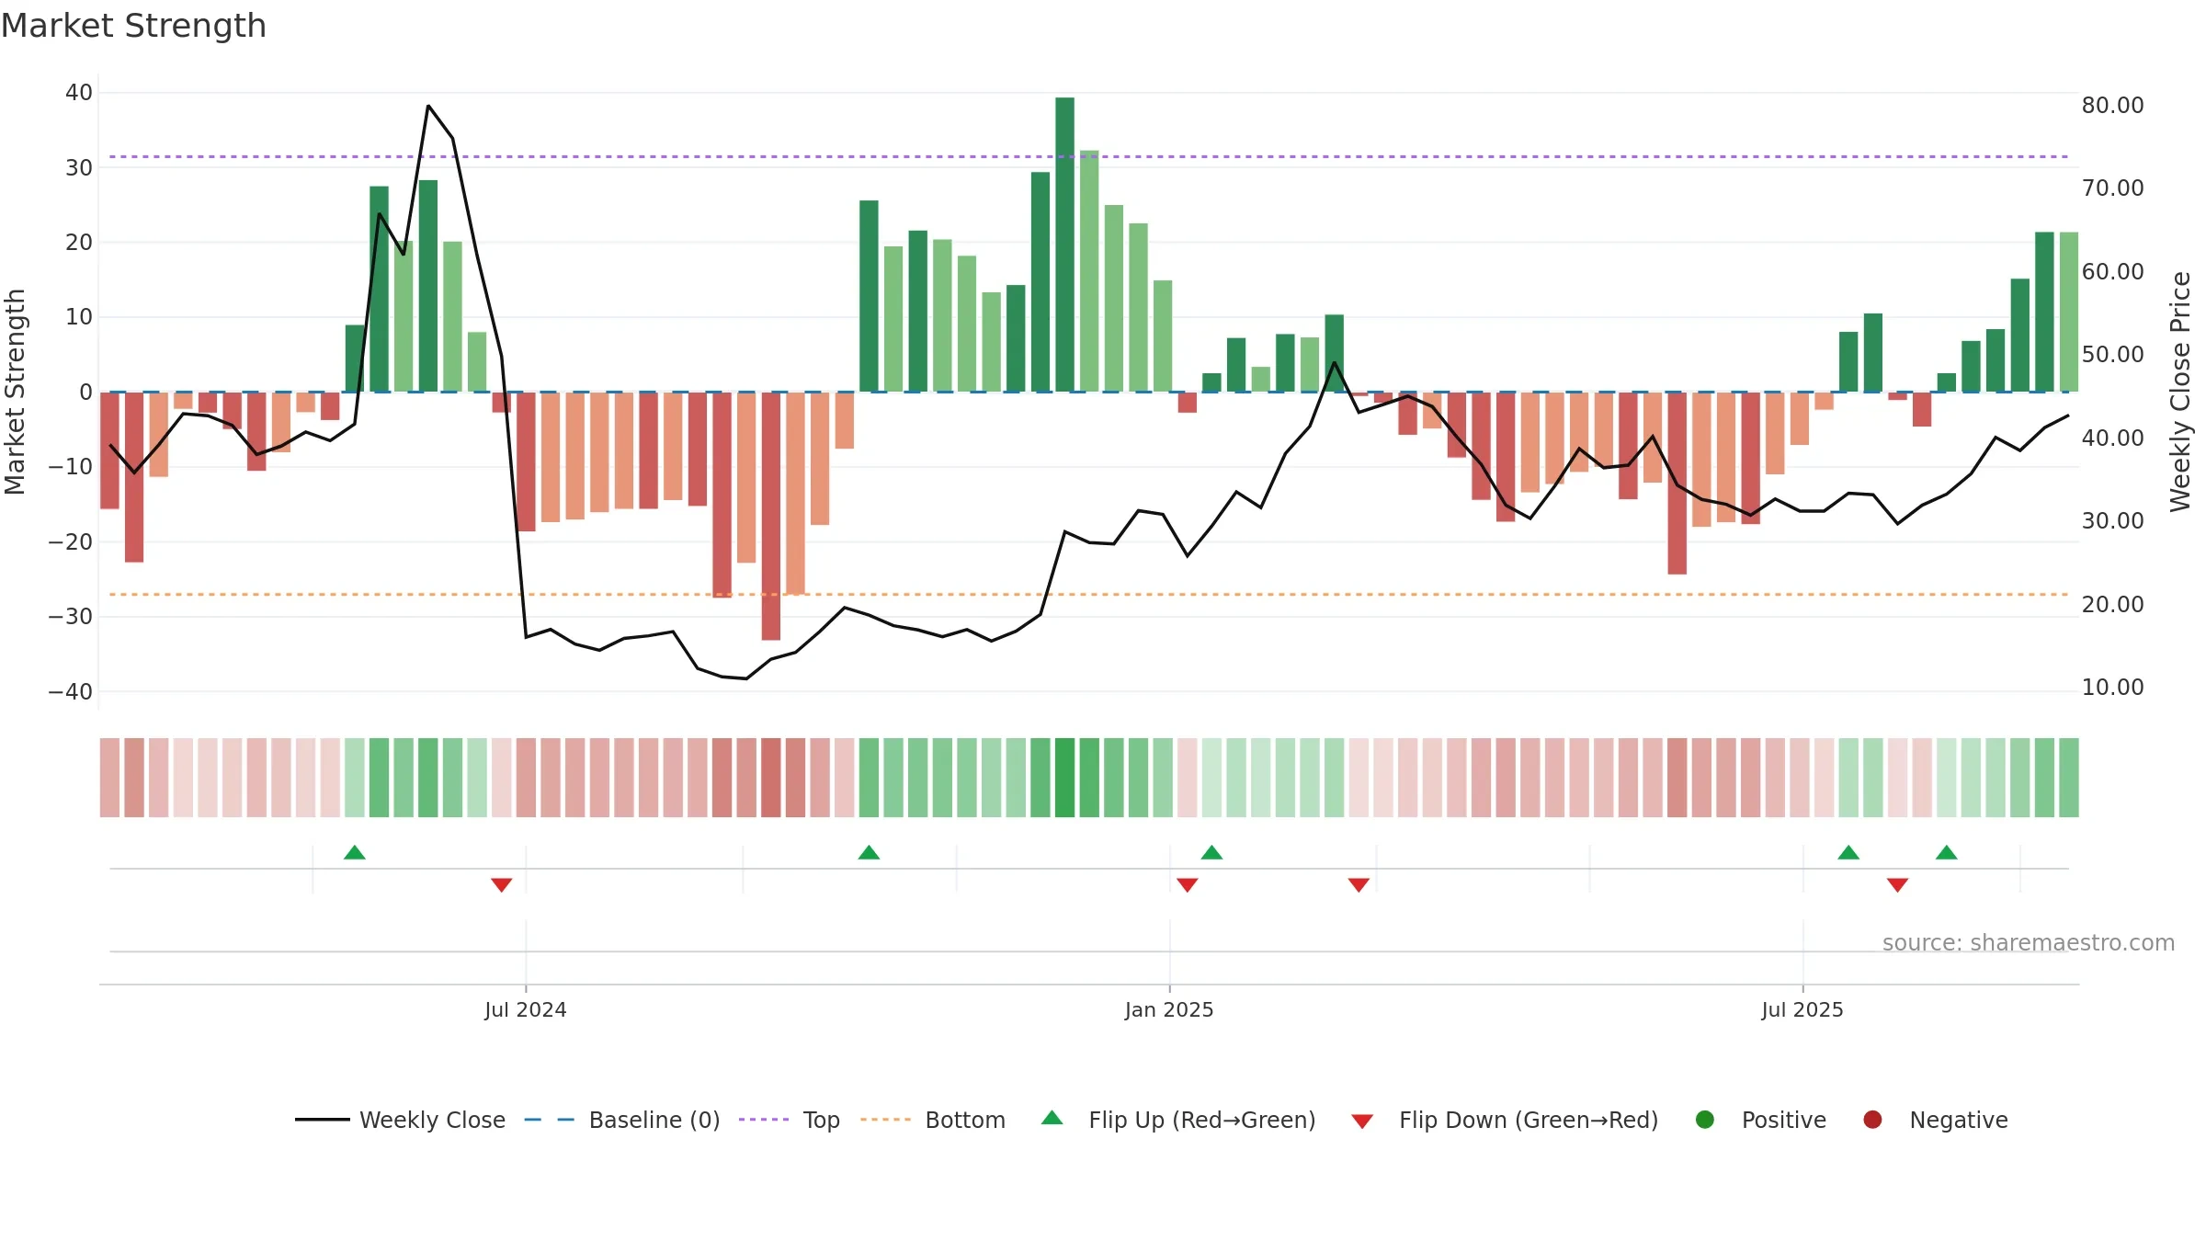Click the blue dashed Baseline (0) legend sample
This screenshot has width=2206, height=1241.
[x=549, y=1120]
